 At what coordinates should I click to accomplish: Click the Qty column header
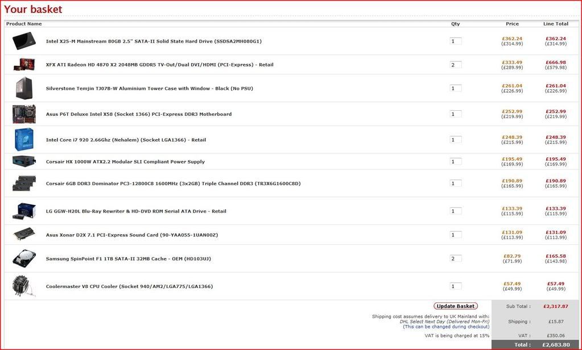[456, 24]
